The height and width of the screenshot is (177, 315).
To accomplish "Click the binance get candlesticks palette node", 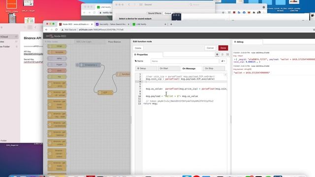I will coord(57,124).
